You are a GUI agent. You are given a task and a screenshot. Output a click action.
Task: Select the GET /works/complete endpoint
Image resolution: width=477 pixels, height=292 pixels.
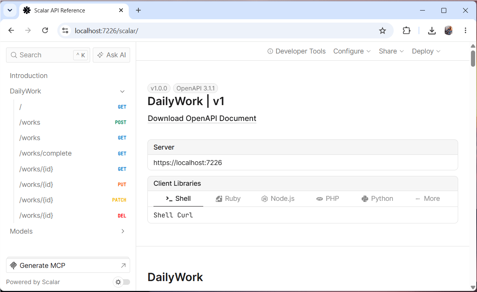pyautogui.click(x=73, y=153)
